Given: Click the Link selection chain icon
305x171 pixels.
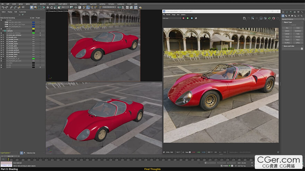Looking at the screenshot, I should [x=11, y=7].
